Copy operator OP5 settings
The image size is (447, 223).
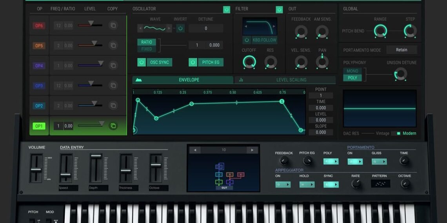pos(113,45)
